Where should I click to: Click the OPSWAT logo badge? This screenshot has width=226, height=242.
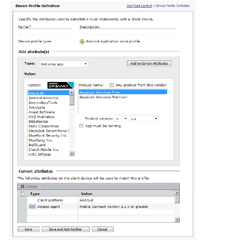coord(61,85)
